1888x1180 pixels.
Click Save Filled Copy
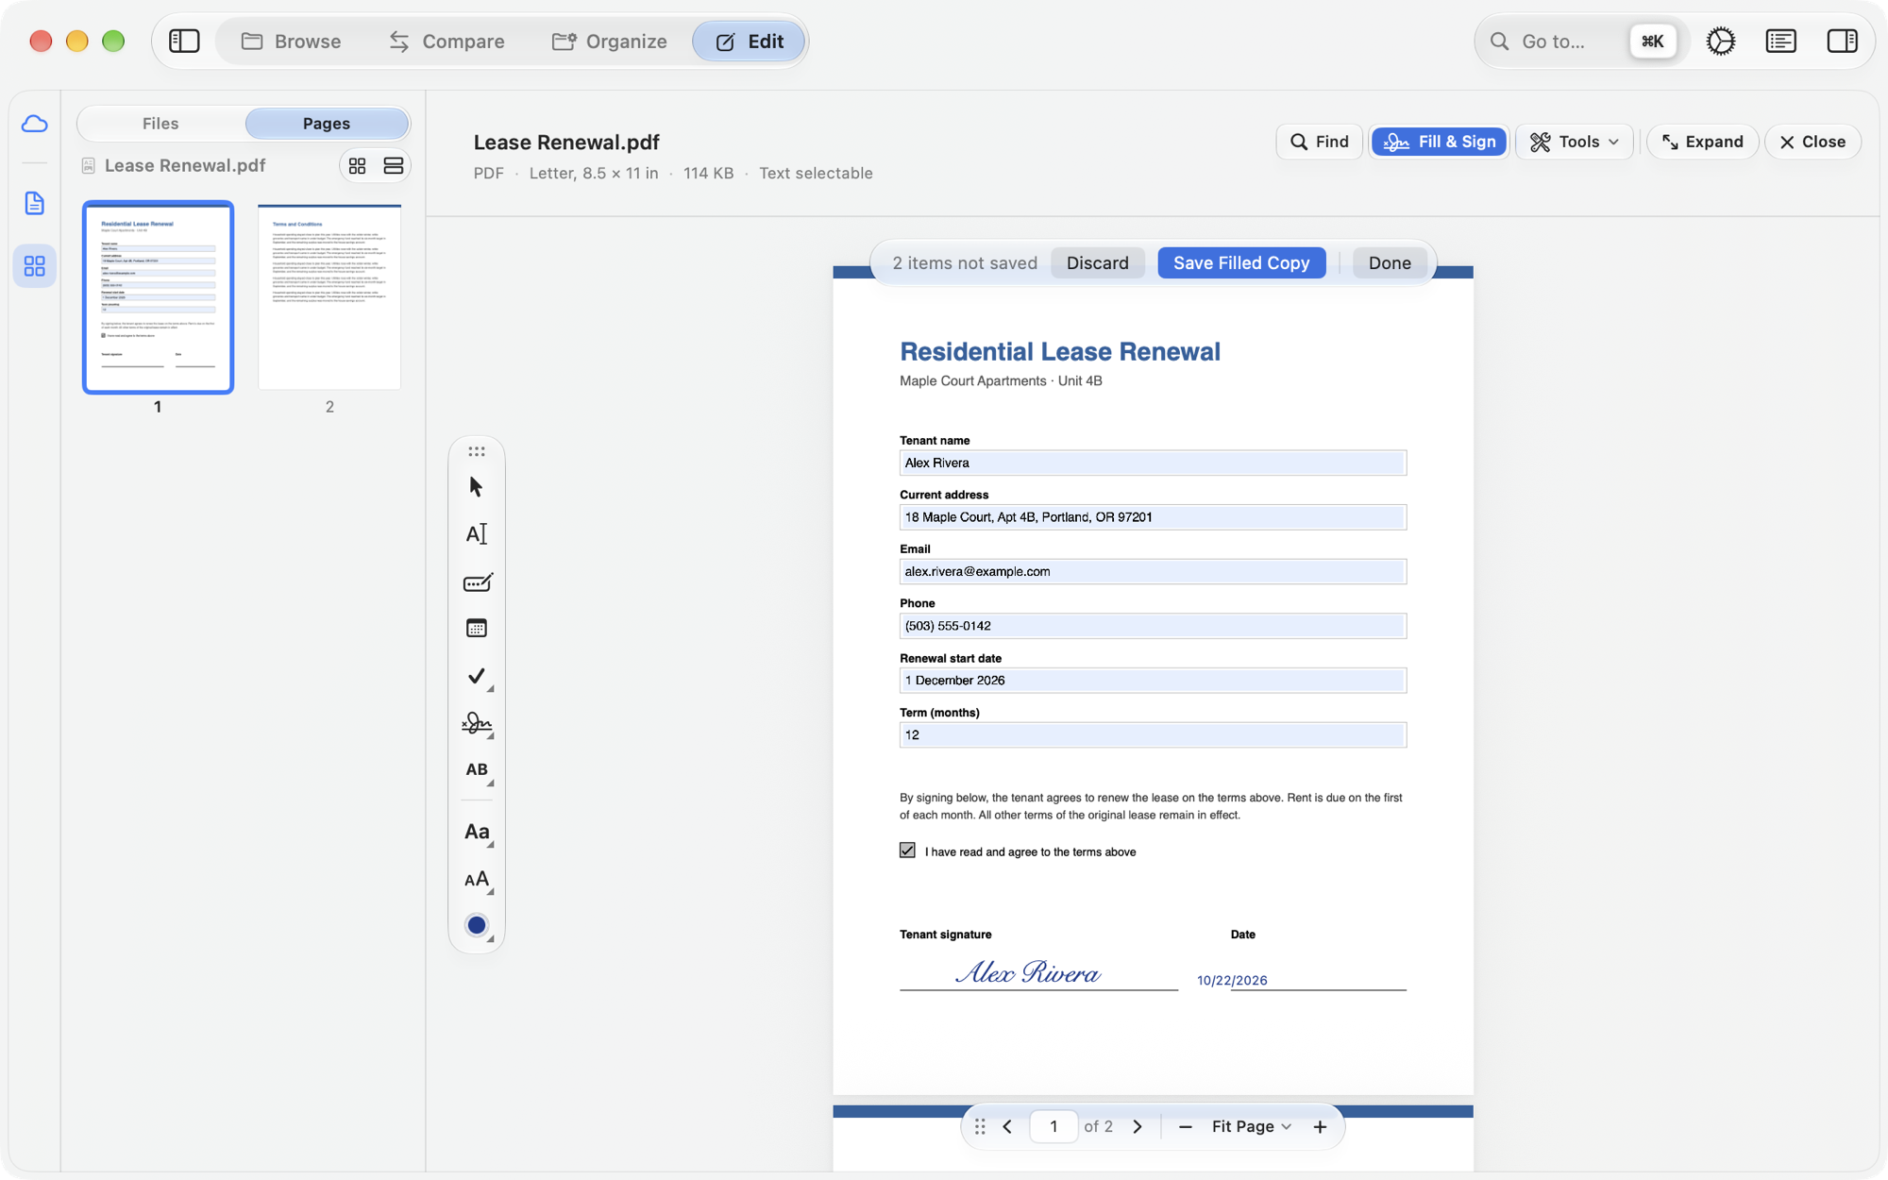click(1241, 262)
